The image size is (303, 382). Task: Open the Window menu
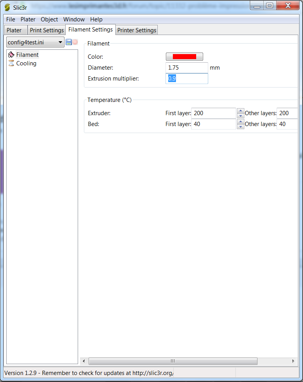pos(74,19)
